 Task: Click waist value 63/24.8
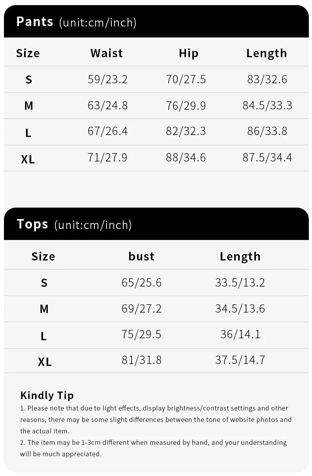click(x=108, y=105)
